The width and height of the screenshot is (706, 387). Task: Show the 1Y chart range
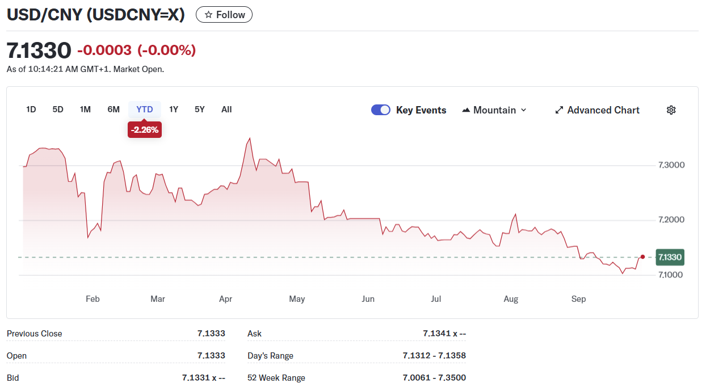[x=174, y=110]
